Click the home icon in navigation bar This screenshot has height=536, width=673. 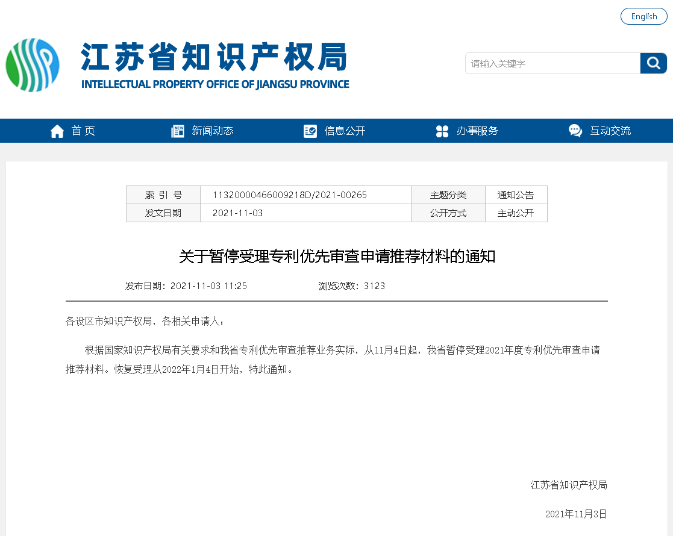click(x=57, y=131)
